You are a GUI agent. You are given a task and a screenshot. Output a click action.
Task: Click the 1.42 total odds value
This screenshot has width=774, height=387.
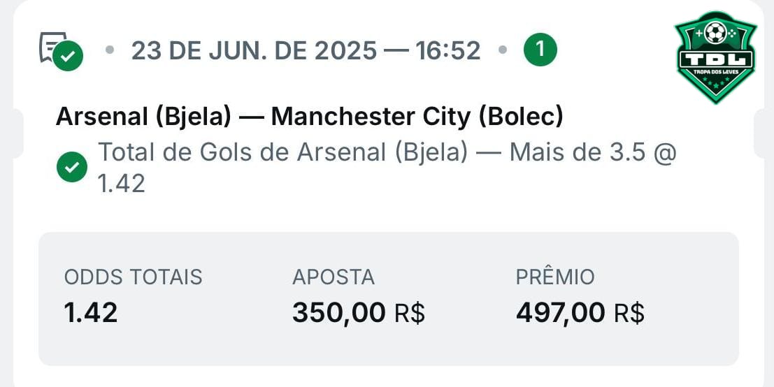pos(91,312)
